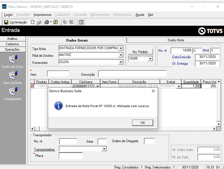Click the Transportadora underlined label link
This screenshot has height=169, width=224.
coord(44,149)
